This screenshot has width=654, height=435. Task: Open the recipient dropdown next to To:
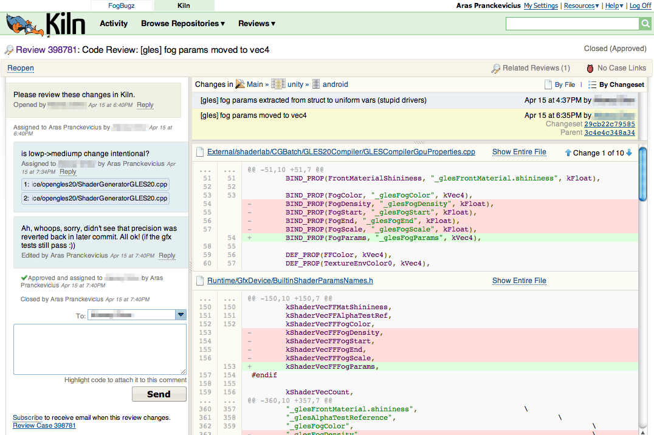coord(180,316)
